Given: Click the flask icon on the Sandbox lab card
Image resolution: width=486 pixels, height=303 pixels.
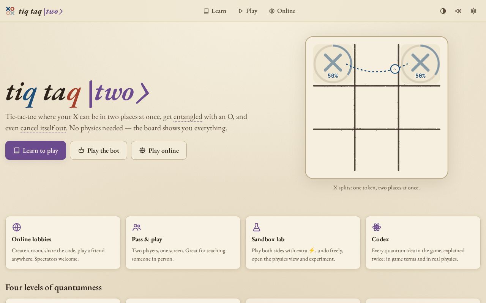Looking at the screenshot, I should [x=257, y=227].
